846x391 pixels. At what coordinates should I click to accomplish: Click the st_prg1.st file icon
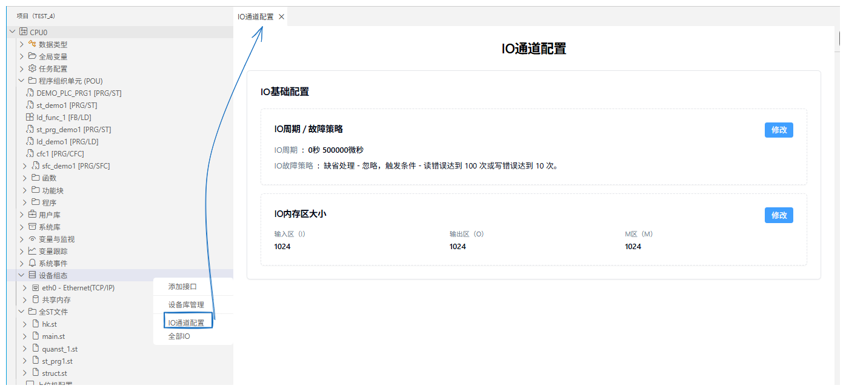click(x=35, y=361)
